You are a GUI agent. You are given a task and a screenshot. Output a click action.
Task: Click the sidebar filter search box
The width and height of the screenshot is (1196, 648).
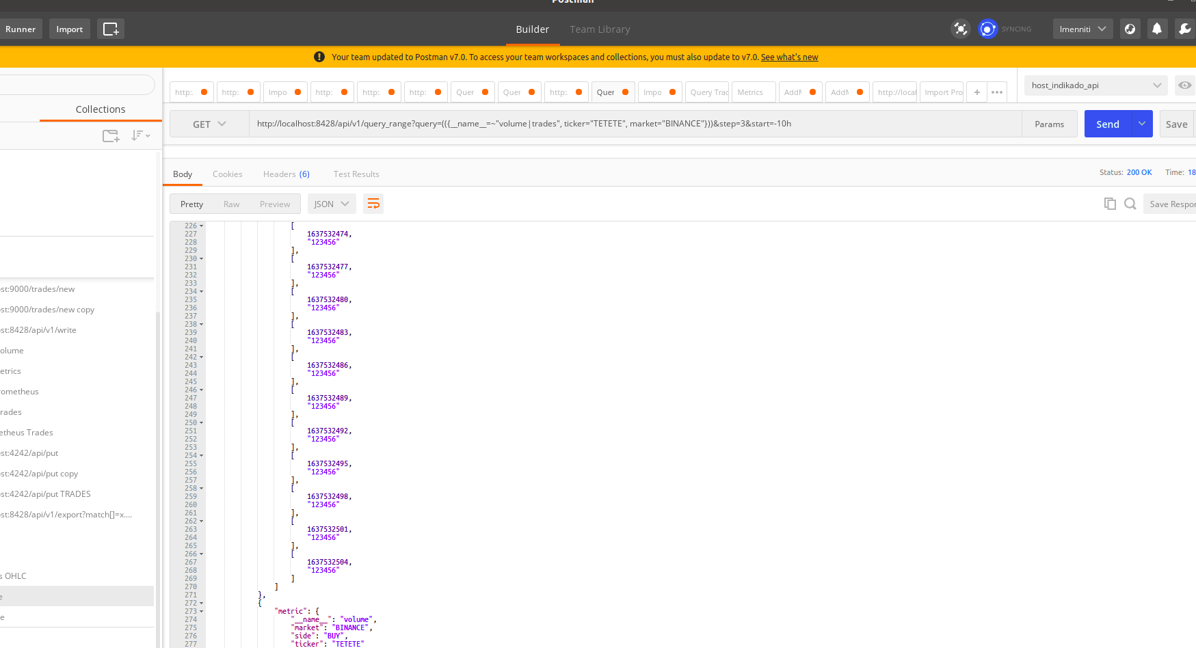click(77, 85)
